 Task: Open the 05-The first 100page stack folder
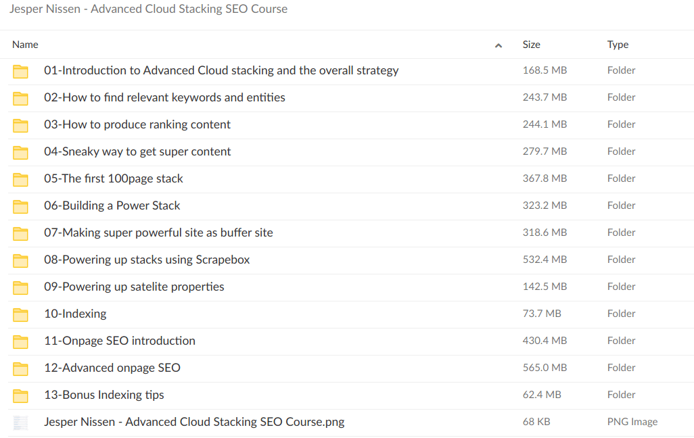[114, 178]
